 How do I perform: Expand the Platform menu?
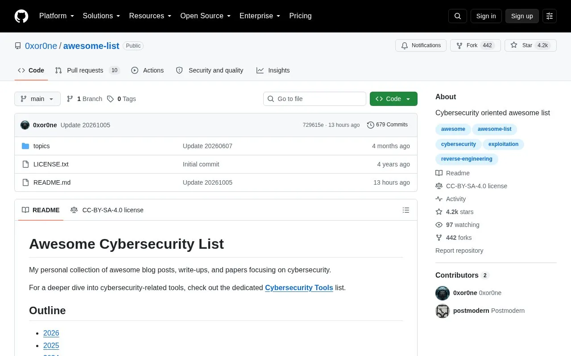point(57,16)
